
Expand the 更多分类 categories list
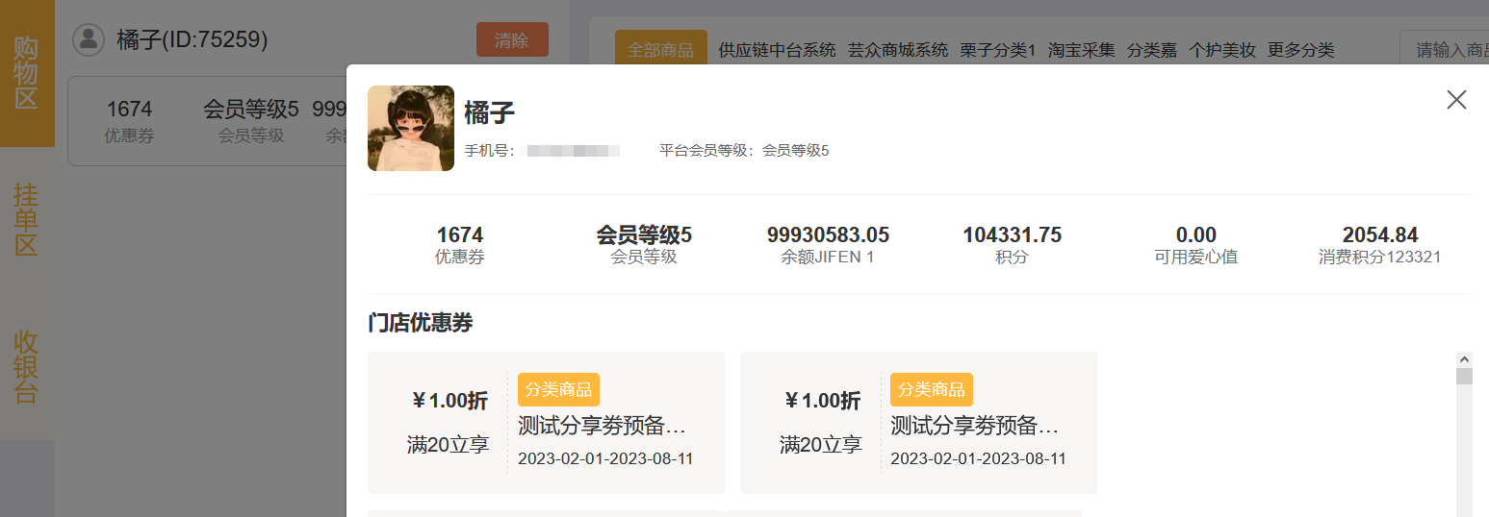pos(1300,50)
